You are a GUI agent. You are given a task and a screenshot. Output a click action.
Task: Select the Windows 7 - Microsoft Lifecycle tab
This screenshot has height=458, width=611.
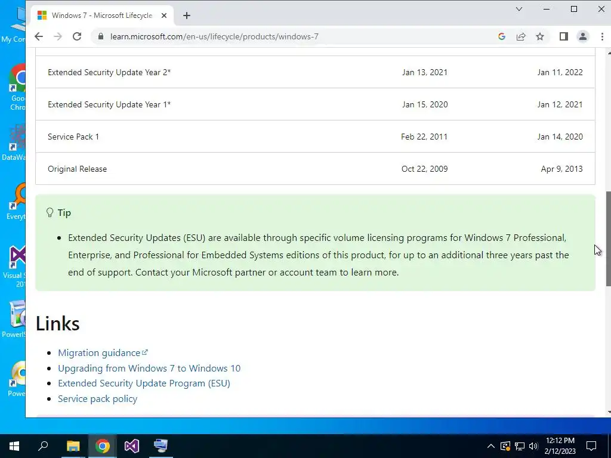coord(102,16)
